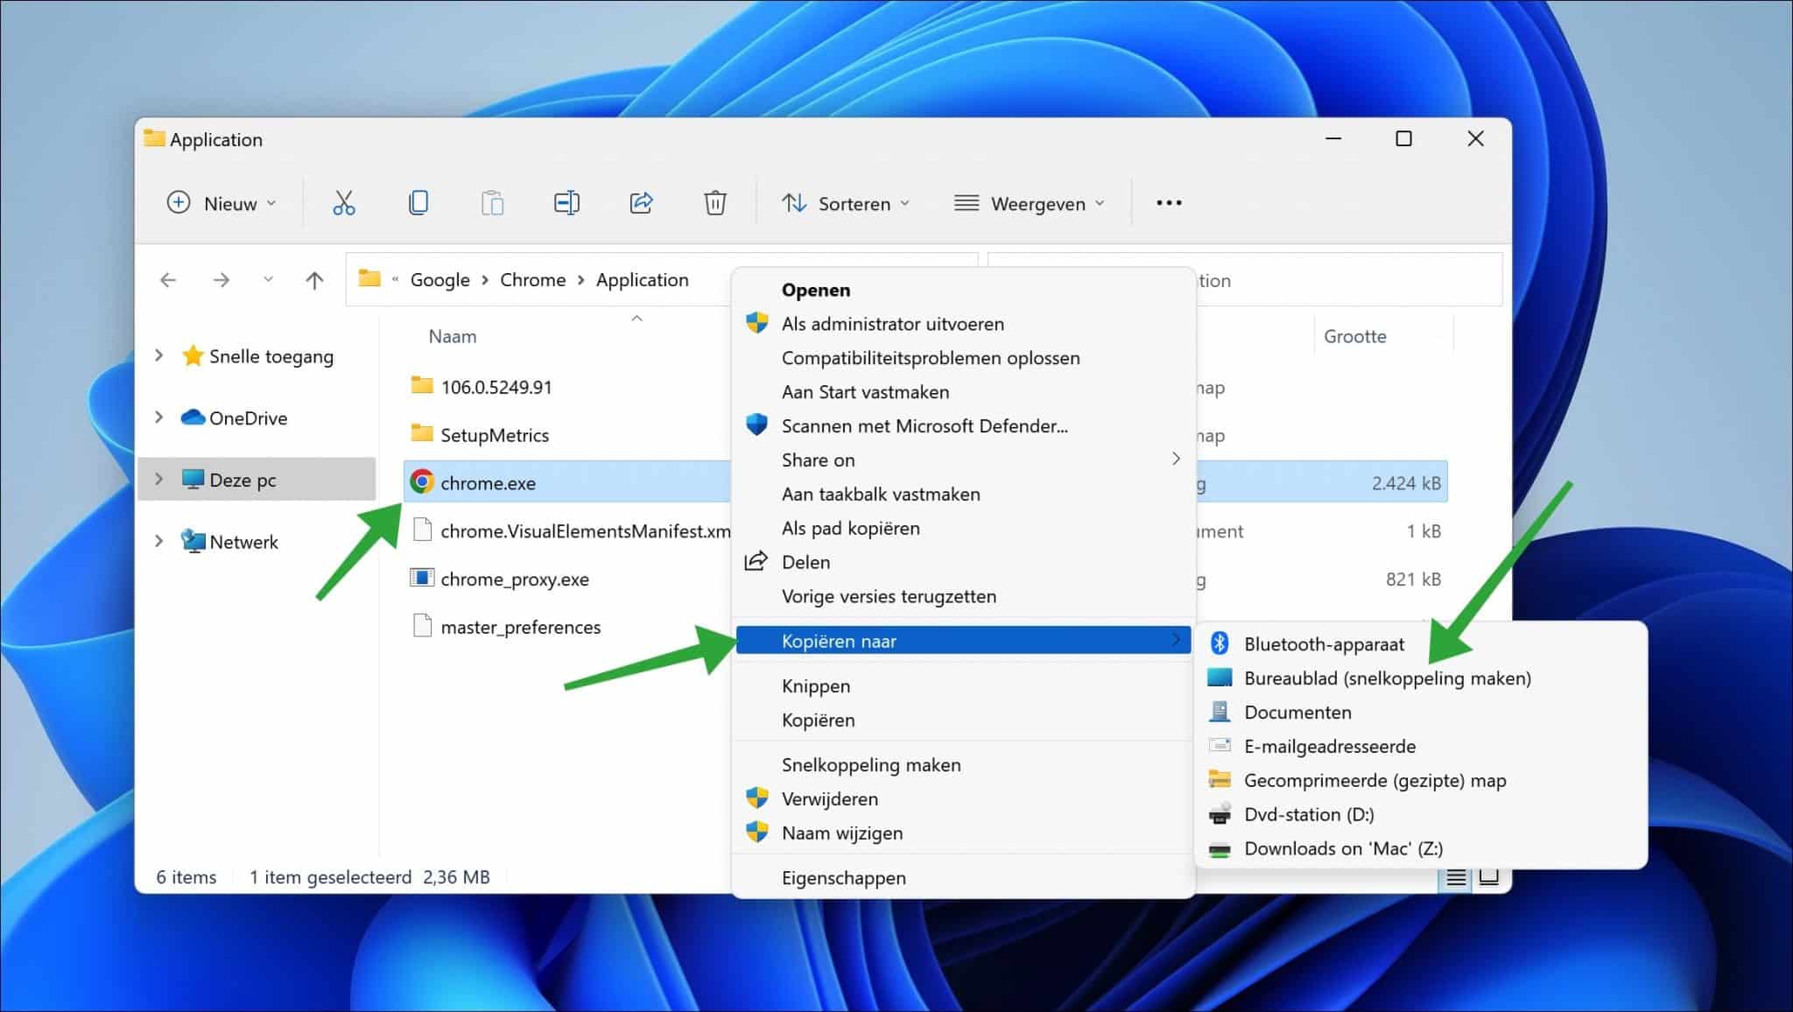Screen dimensions: 1793x1012
Task: Select 'Bureaublad (snelkoppeling maken)' in the submenu
Action: coord(1388,678)
